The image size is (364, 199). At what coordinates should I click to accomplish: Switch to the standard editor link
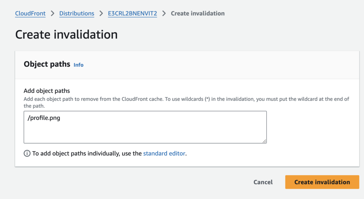point(164,153)
